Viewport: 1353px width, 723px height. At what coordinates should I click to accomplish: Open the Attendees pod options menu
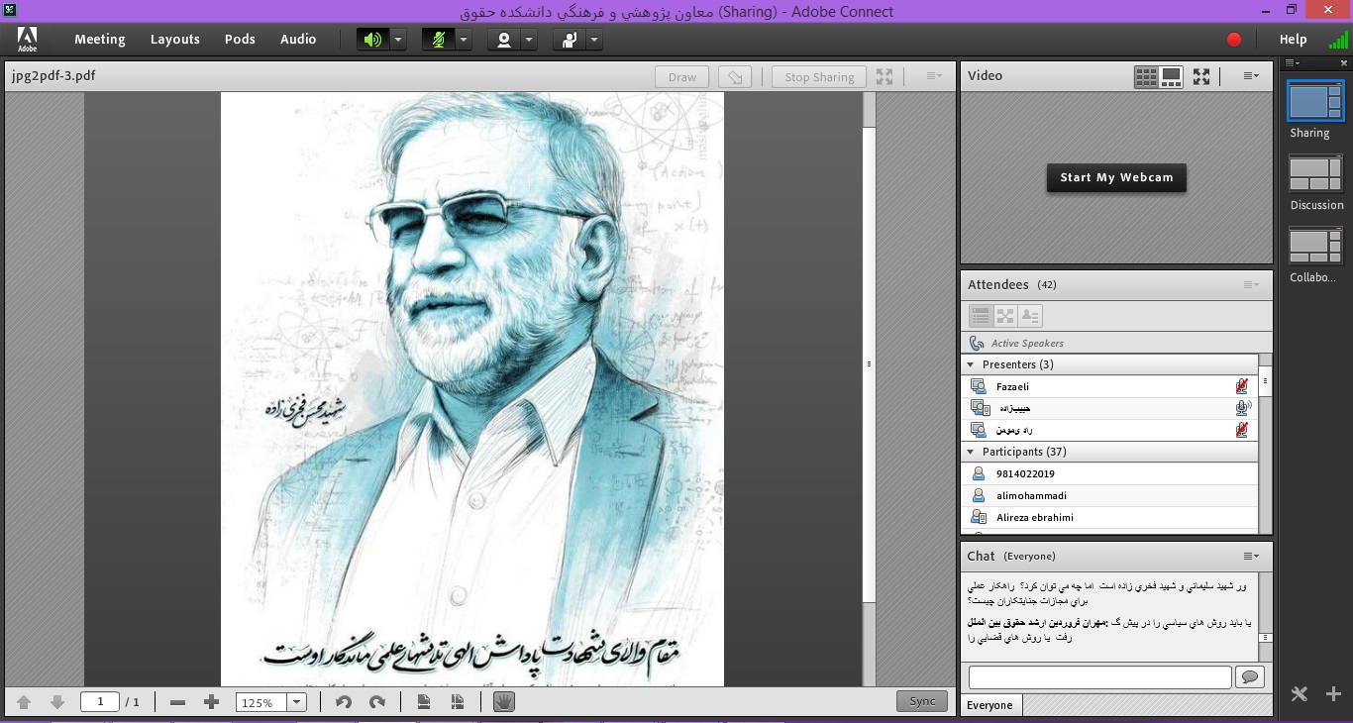tap(1252, 285)
